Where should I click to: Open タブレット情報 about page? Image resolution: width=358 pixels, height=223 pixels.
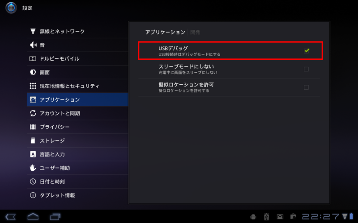pyautogui.click(x=77, y=195)
